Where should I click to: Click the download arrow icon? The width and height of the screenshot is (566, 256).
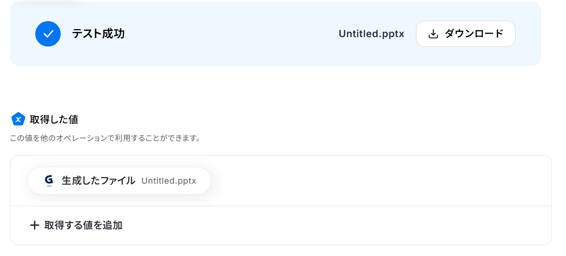click(433, 34)
